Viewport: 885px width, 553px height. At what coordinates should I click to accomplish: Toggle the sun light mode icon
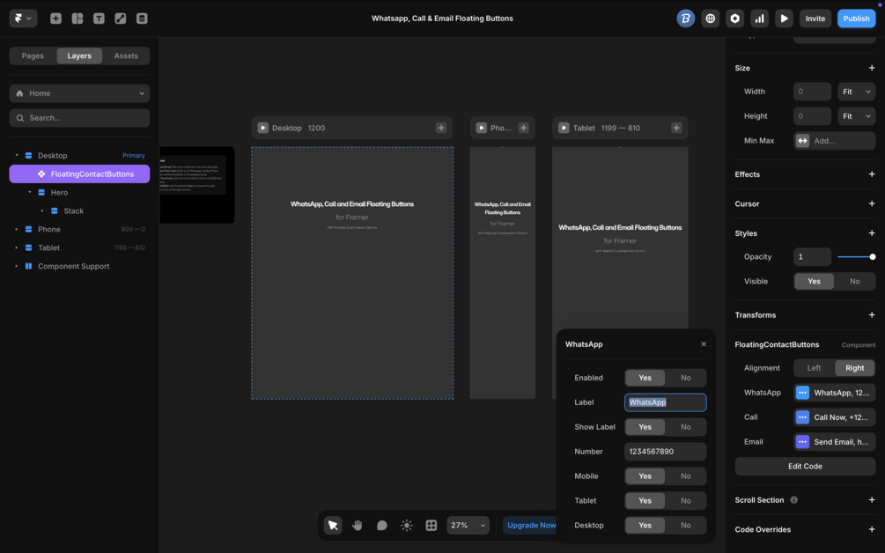tap(406, 526)
